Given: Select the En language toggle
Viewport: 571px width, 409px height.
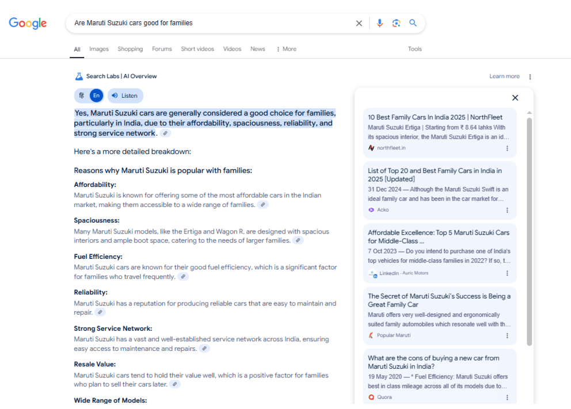Looking at the screenshot, I should coord(96,95).
